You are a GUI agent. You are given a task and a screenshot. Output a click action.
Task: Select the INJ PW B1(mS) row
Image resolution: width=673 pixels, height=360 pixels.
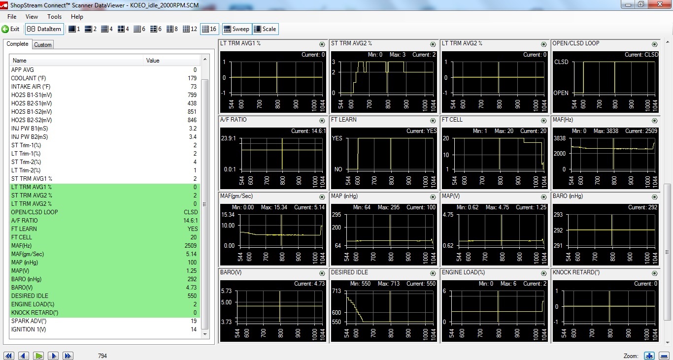click(x=104, y=129)
